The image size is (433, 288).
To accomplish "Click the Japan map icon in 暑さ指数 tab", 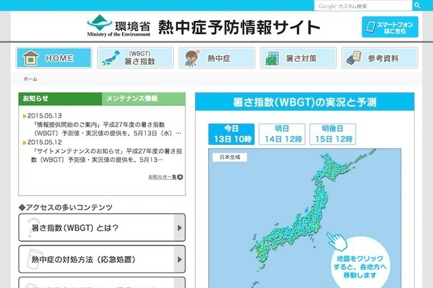I will pyautogui.click(x=111, y=58).
